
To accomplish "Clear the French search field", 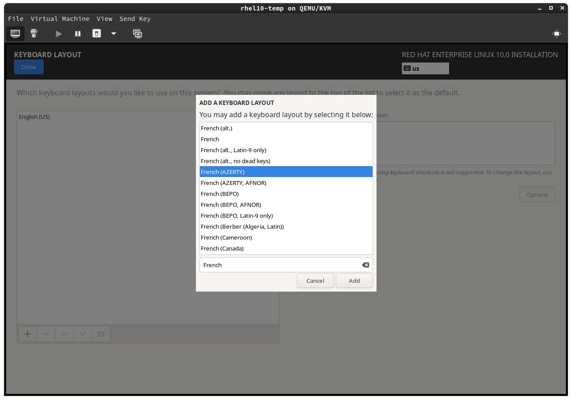I will [366, 265].
